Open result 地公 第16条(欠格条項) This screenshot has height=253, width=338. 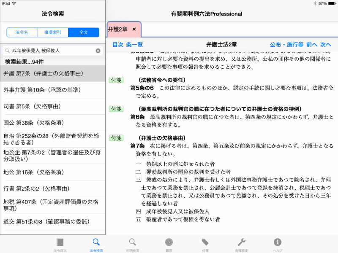coord(52,172)
